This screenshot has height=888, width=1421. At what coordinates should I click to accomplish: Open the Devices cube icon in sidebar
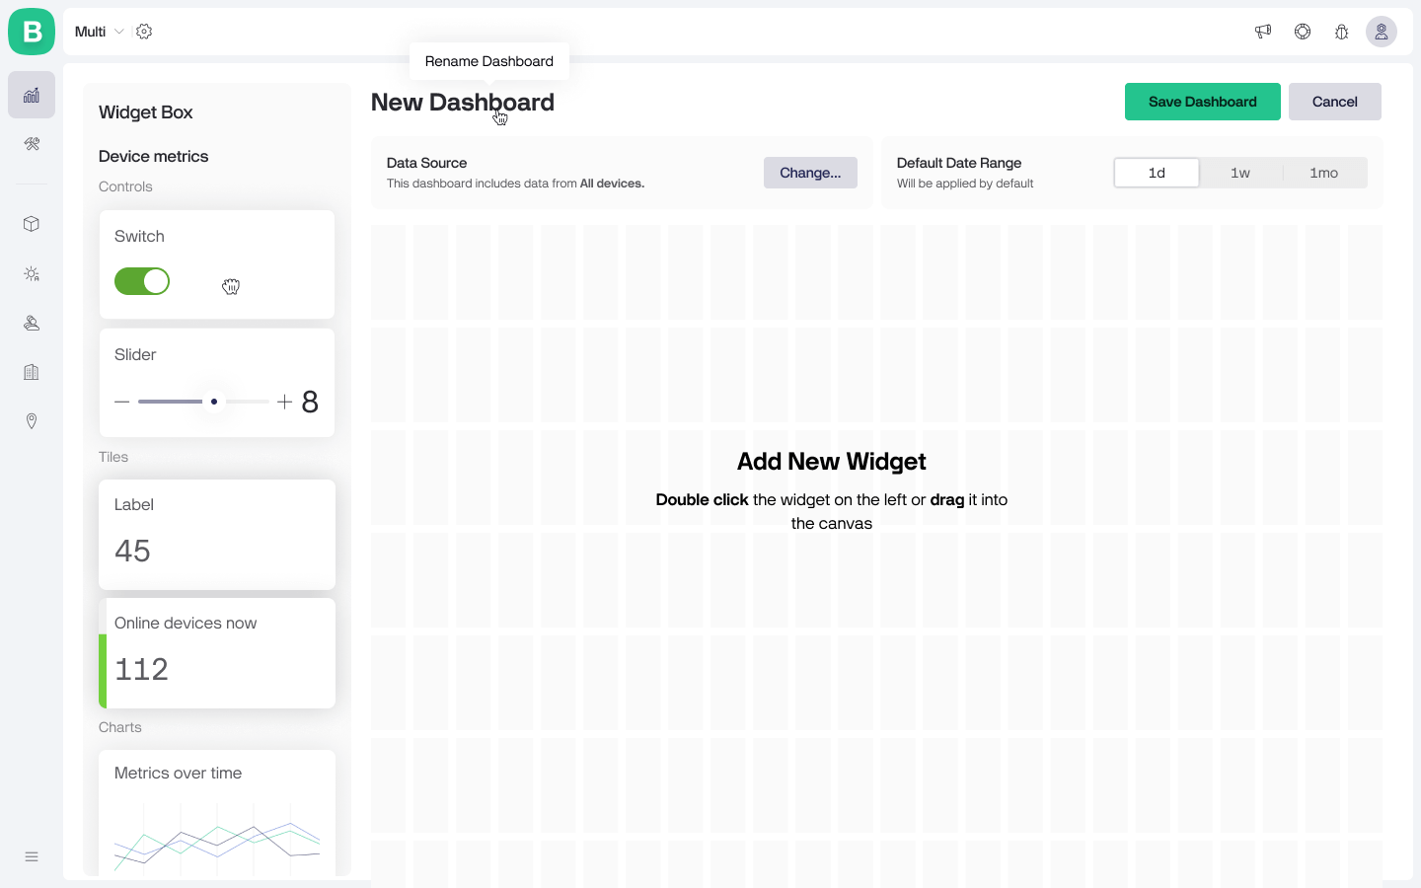(x=32, y=224)
